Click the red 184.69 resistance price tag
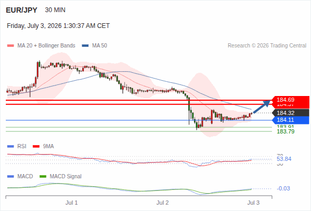The image size is (311, 211). [x=290, y=100]
